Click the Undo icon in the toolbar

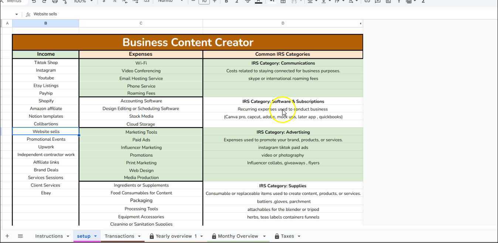point(34,1)
